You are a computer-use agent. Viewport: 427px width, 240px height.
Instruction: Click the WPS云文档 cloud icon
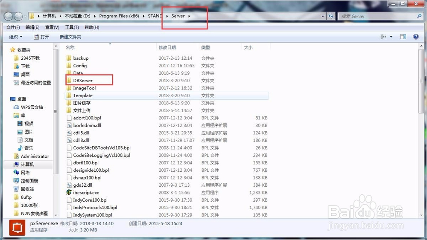(16, 107)
